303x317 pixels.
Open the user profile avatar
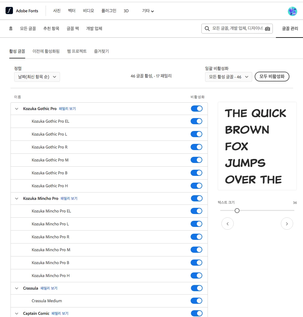coord(292,11)
